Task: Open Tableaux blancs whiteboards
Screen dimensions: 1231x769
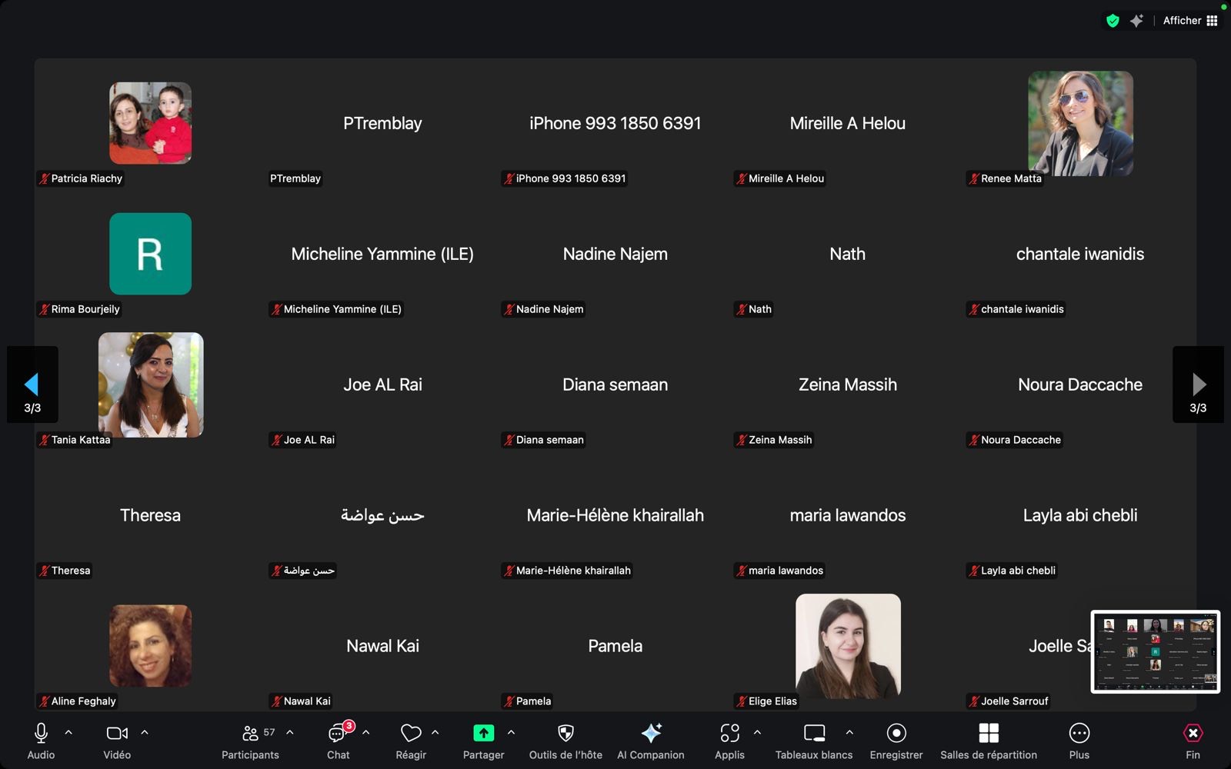Action: point(814,734)
